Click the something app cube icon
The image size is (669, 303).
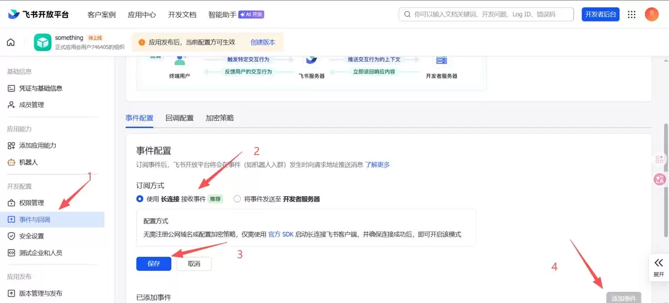[42, 42]
